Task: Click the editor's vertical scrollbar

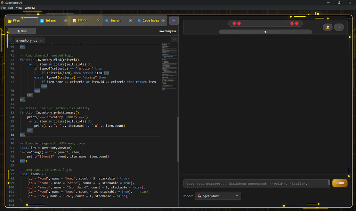Action: point(178,139)
